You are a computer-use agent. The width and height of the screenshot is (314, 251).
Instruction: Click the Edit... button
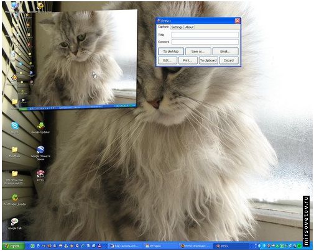(167, 60)
